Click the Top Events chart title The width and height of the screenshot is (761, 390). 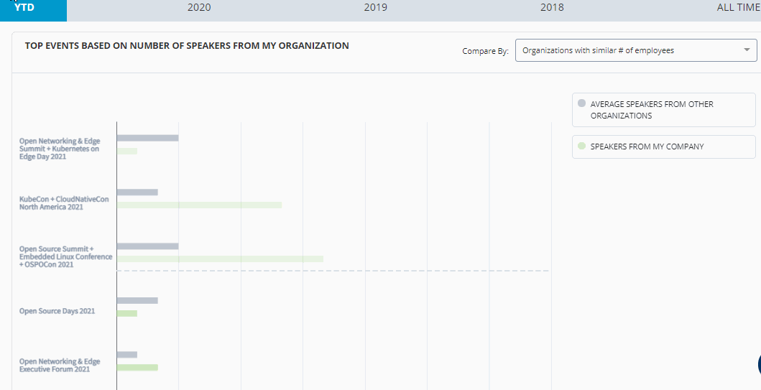(x=187, y=45)
